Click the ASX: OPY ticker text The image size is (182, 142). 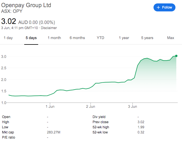click(12, 12)
